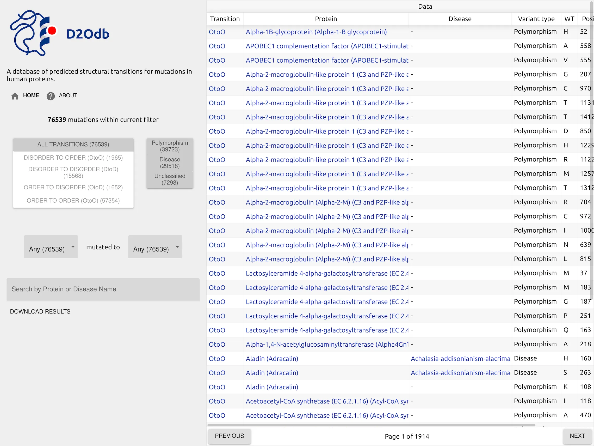Filter by DISORDER TO ORDER (DtoO)
The width and height of the screenshot is (594, 446).
(x=73, y=158)
